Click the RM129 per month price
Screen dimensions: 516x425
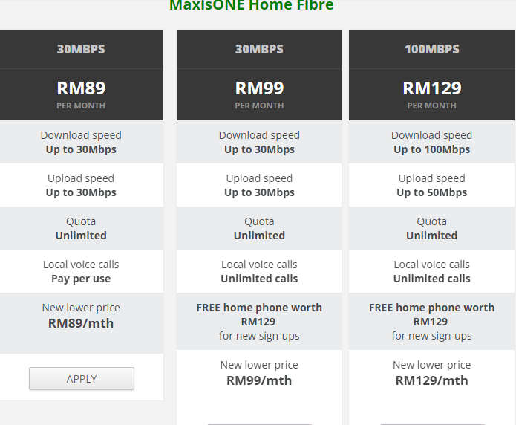tap(432, 94)
